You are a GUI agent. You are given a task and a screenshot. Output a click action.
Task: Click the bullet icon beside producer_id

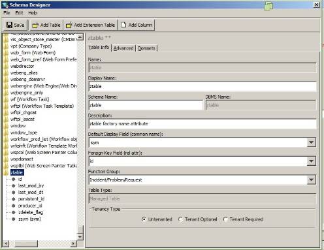coord(13,206)
